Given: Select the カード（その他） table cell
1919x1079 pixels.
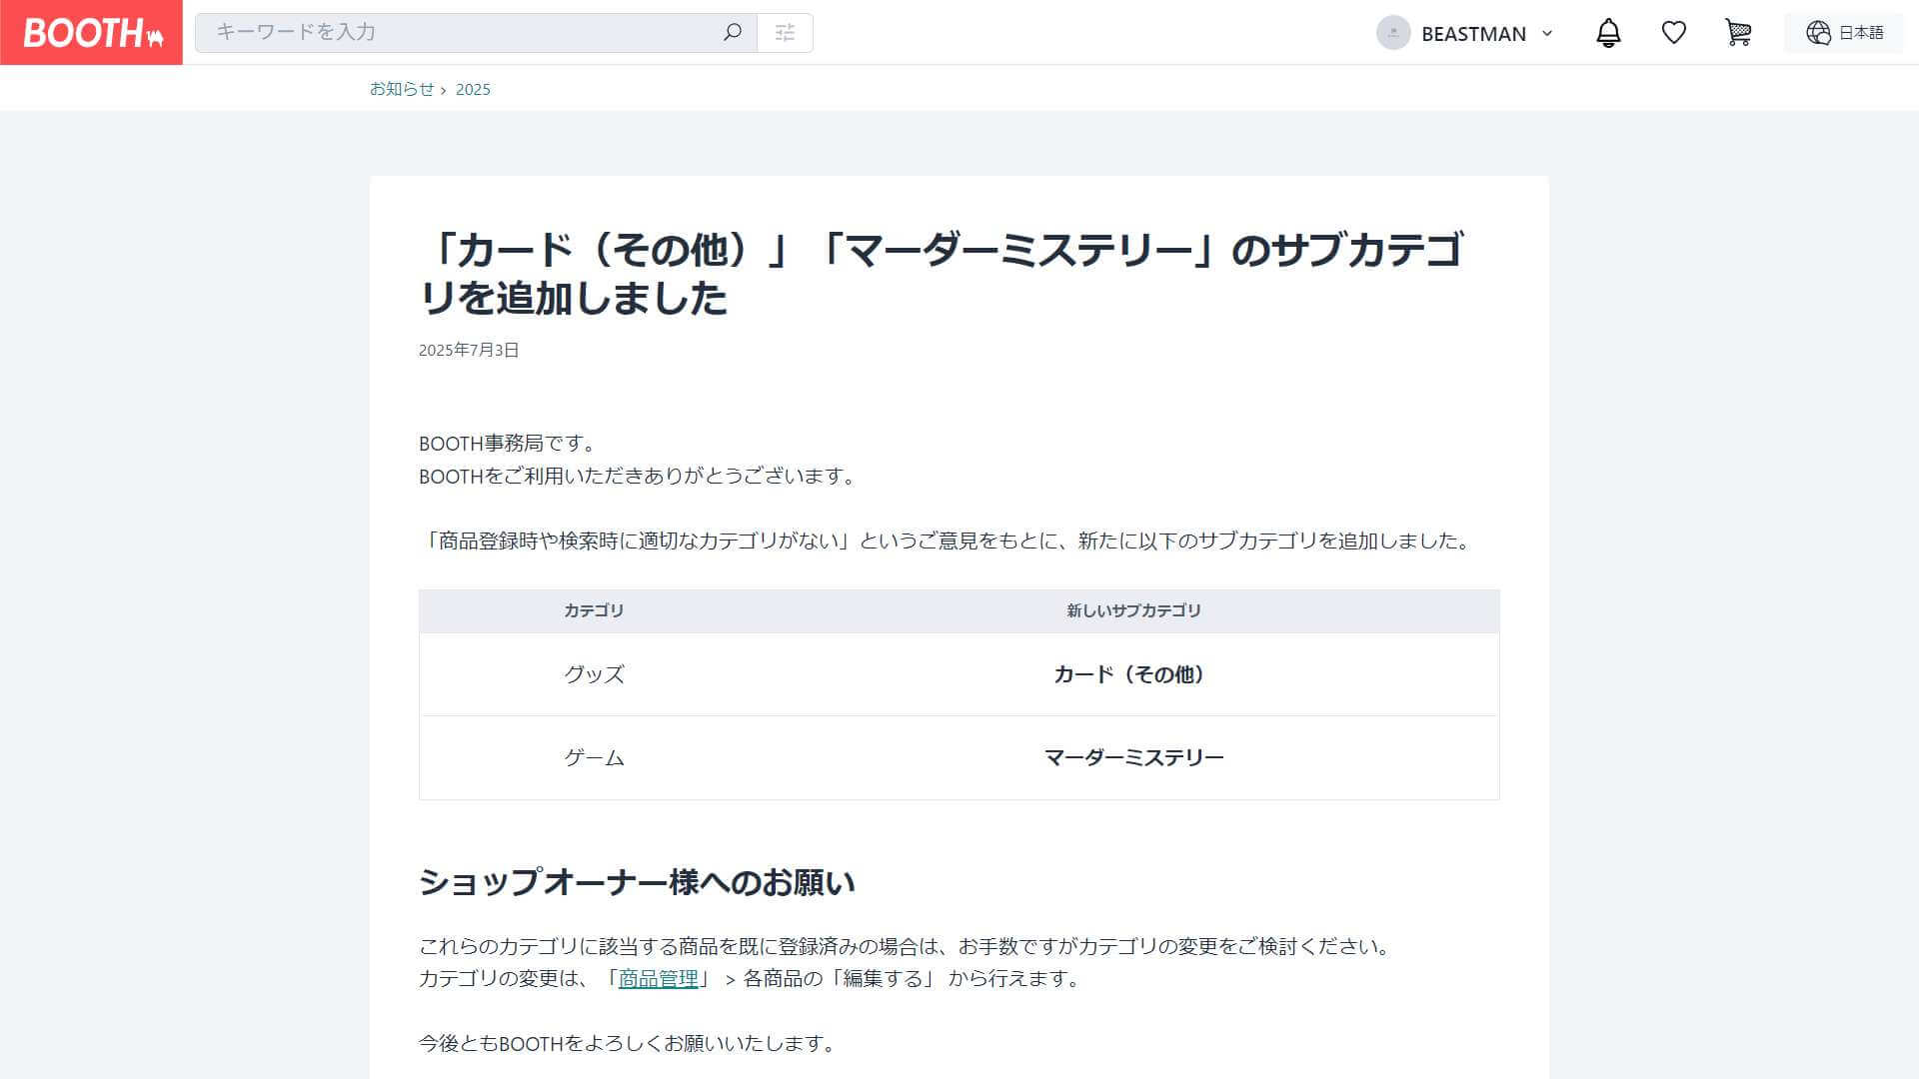Looking at the screenshot, I should pyautogui.click(x=1133, y=674).
